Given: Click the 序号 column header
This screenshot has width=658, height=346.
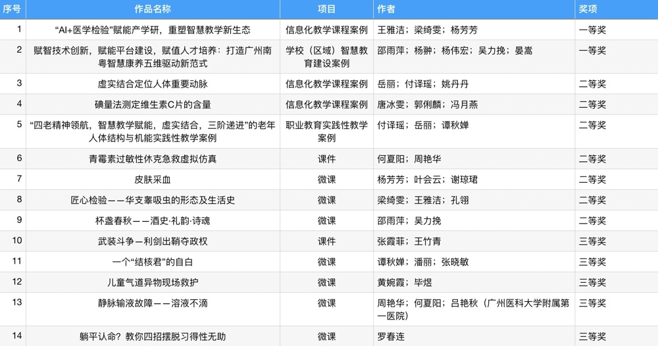Looking at the screenshot, I should click(13, 9).
